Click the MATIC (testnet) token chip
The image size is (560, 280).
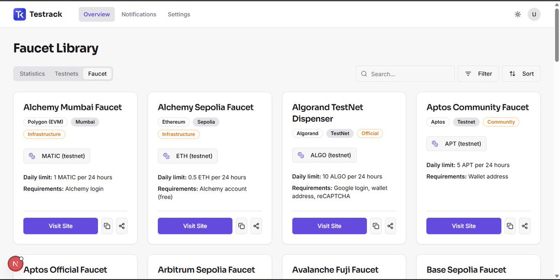(x=57, y=156)
